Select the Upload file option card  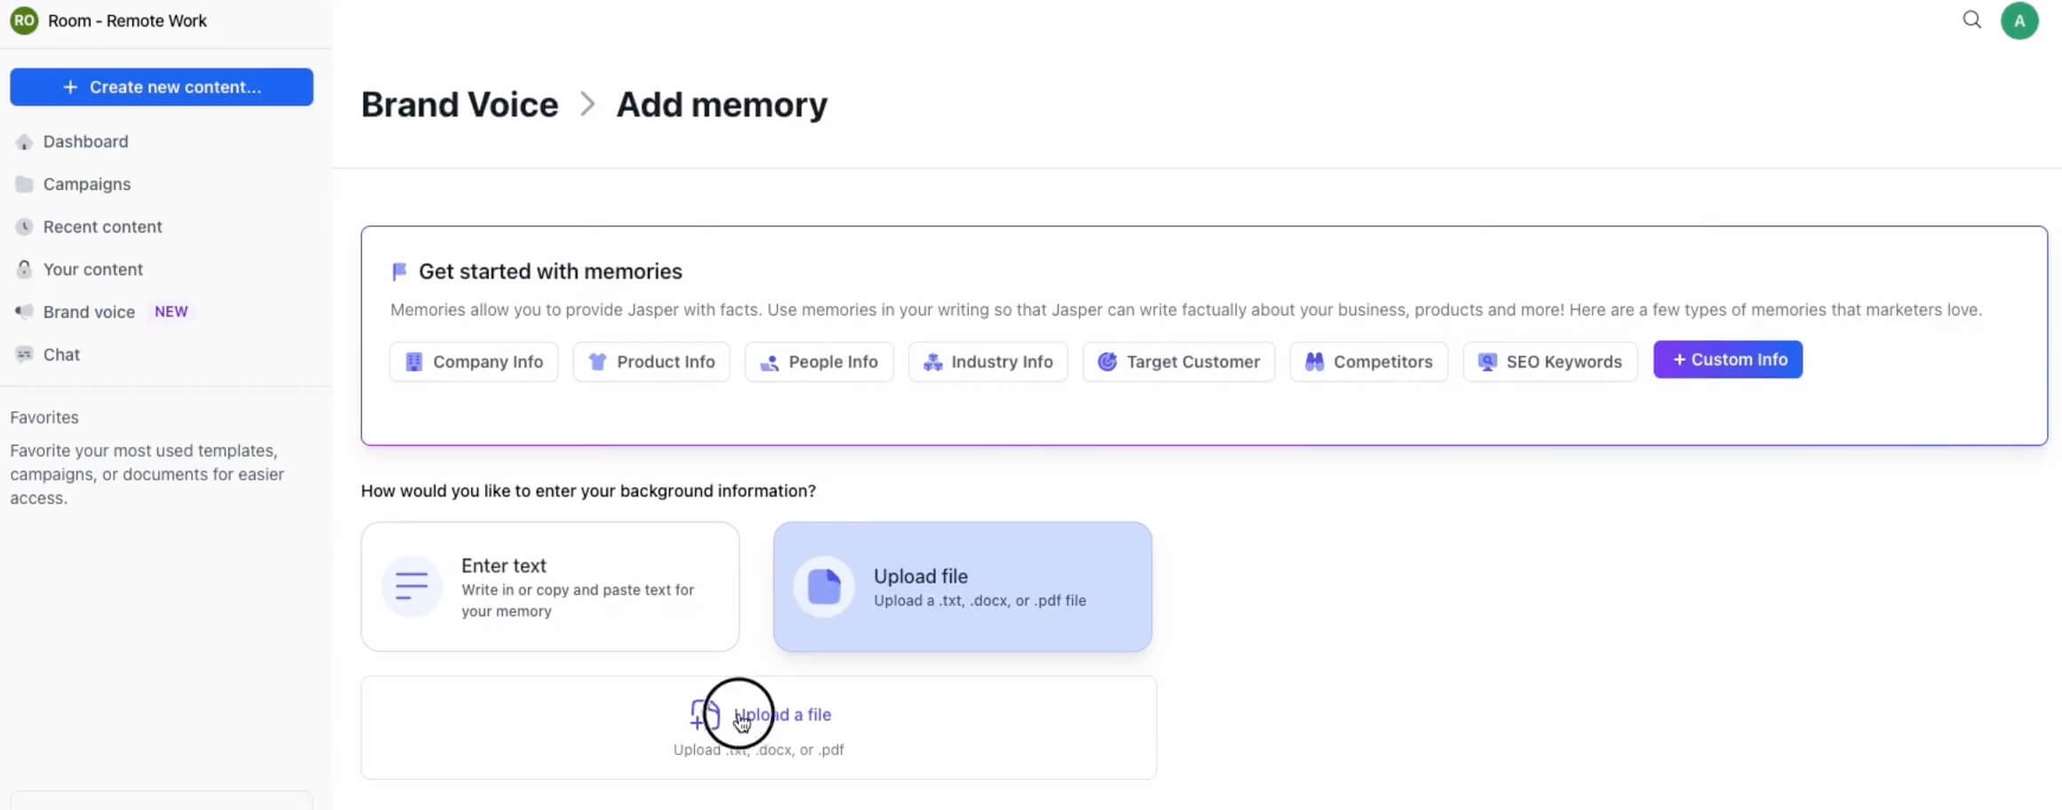(962, 586)
